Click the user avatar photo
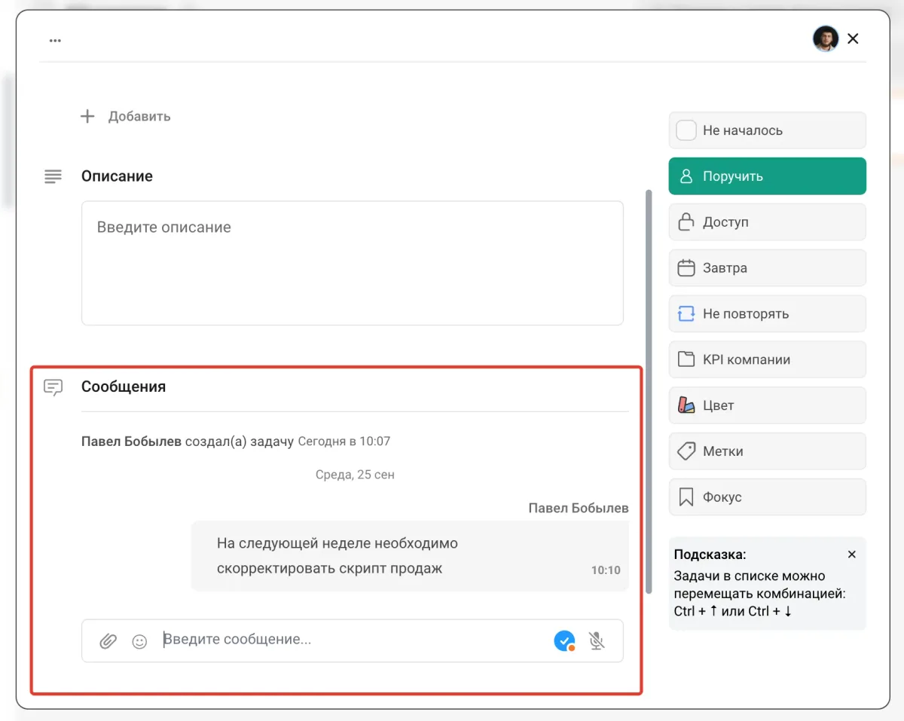 click(825, 38)
